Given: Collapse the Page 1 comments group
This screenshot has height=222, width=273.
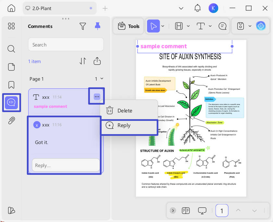Looking at the screenshot, I should pyautogui.click(x=102, y=79).
